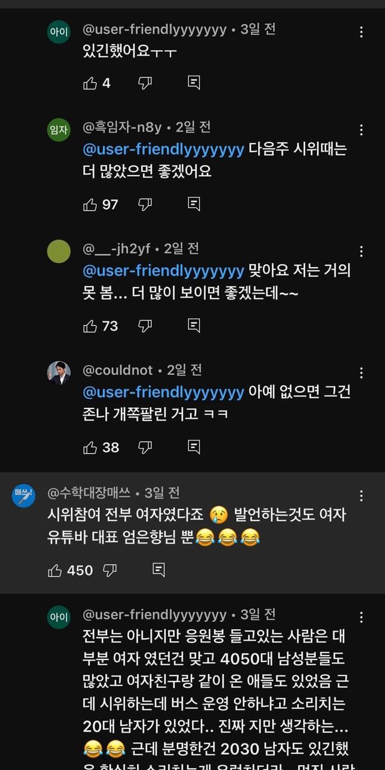Dislike the @__-jh2yf comment
The height and width of the screenshot is (770, 385).
(145, 326)
